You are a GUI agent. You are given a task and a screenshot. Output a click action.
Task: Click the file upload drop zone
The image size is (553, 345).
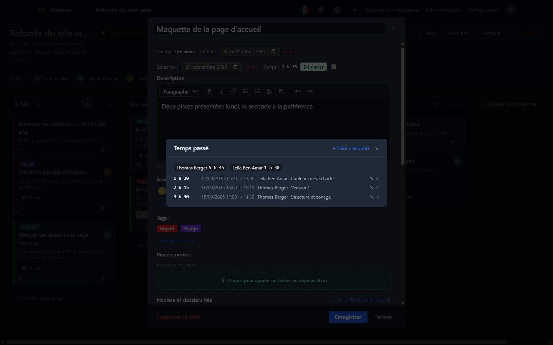pyautogui.click(x=273, y=280)
